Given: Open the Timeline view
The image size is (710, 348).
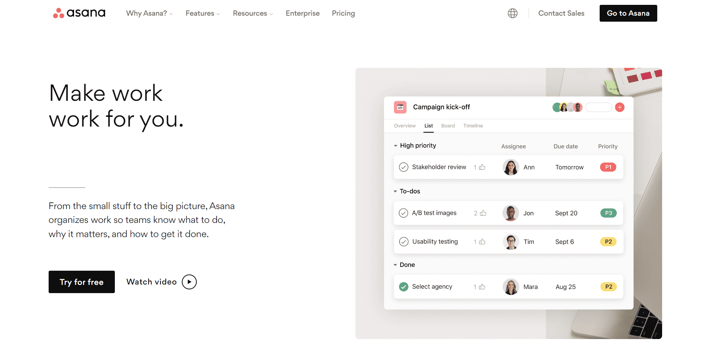Looking at the screenshot, I should [473, 125].
